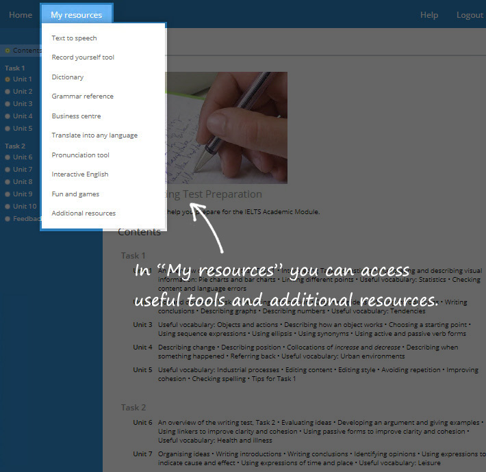
Task: Click the Feedback sidebar item
Action: [26, 219]
